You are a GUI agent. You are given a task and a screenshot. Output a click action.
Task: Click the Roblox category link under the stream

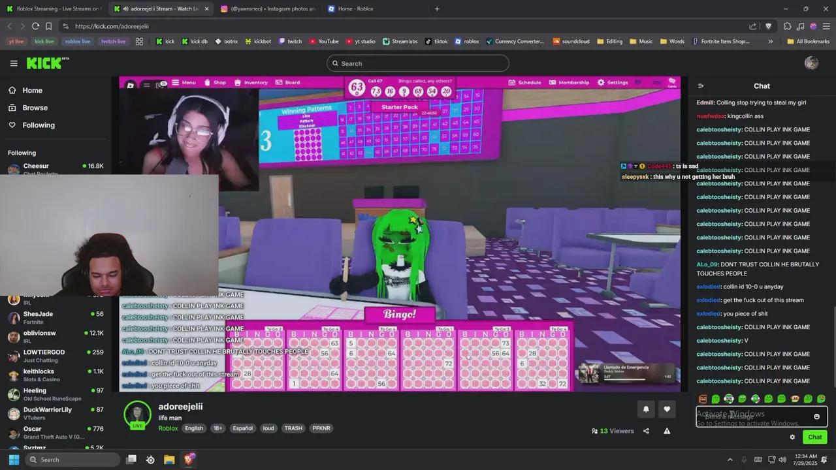(x=168, y=428)
